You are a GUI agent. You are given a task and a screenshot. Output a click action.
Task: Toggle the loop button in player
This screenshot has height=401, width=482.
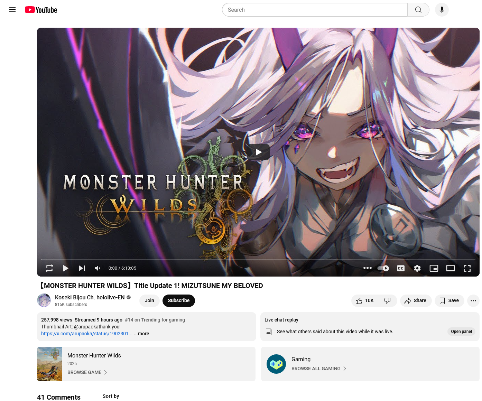tap(49, 268)
